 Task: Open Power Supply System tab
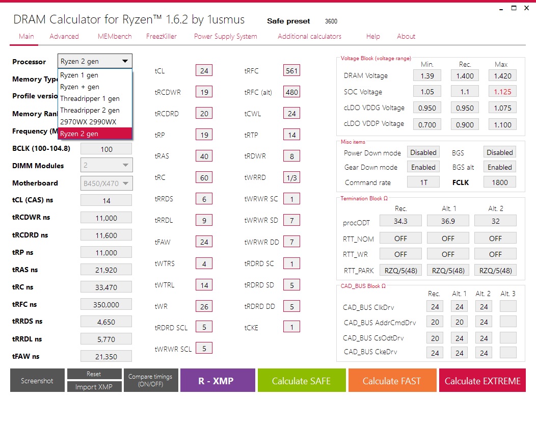point(226,36)
